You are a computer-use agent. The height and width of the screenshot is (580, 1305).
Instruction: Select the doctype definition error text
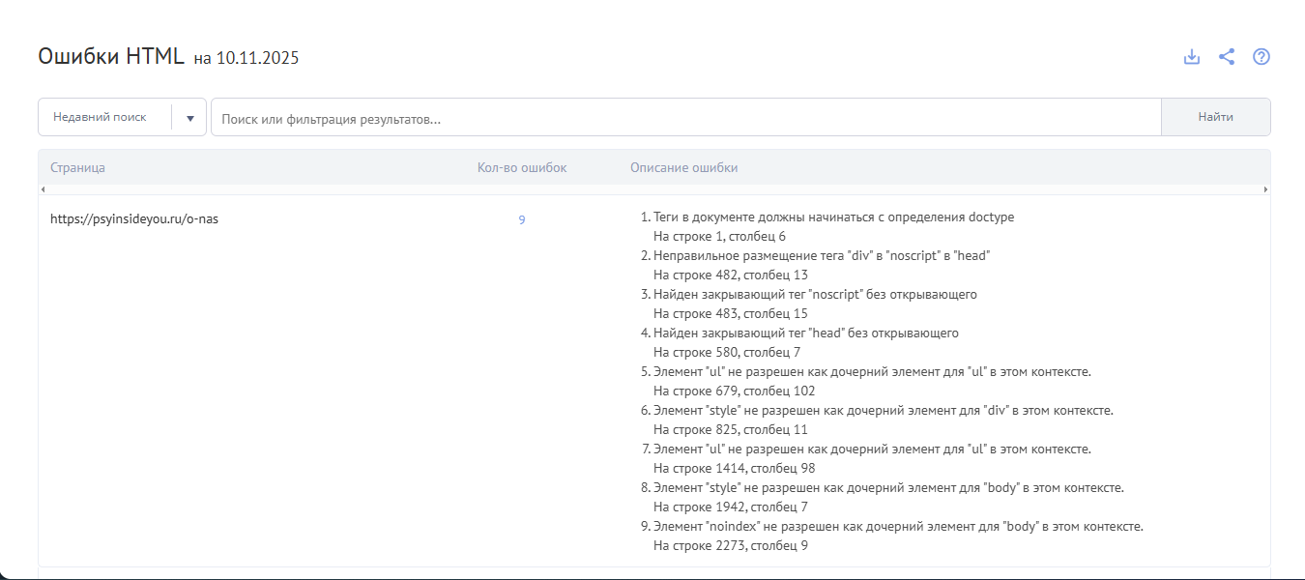pyautogui.click(x=834, y=217)
